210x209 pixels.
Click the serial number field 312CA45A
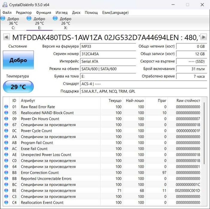pyautogui.click(x=108, y=54)
